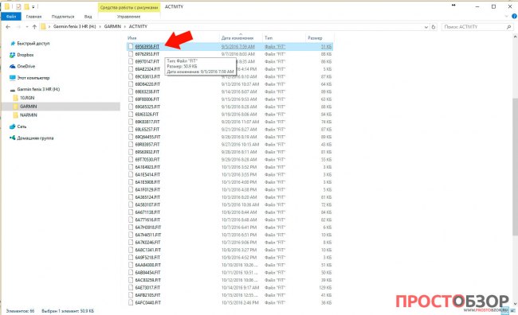
Task: Click the 129 КБ size cell
Action: point(325,288)
